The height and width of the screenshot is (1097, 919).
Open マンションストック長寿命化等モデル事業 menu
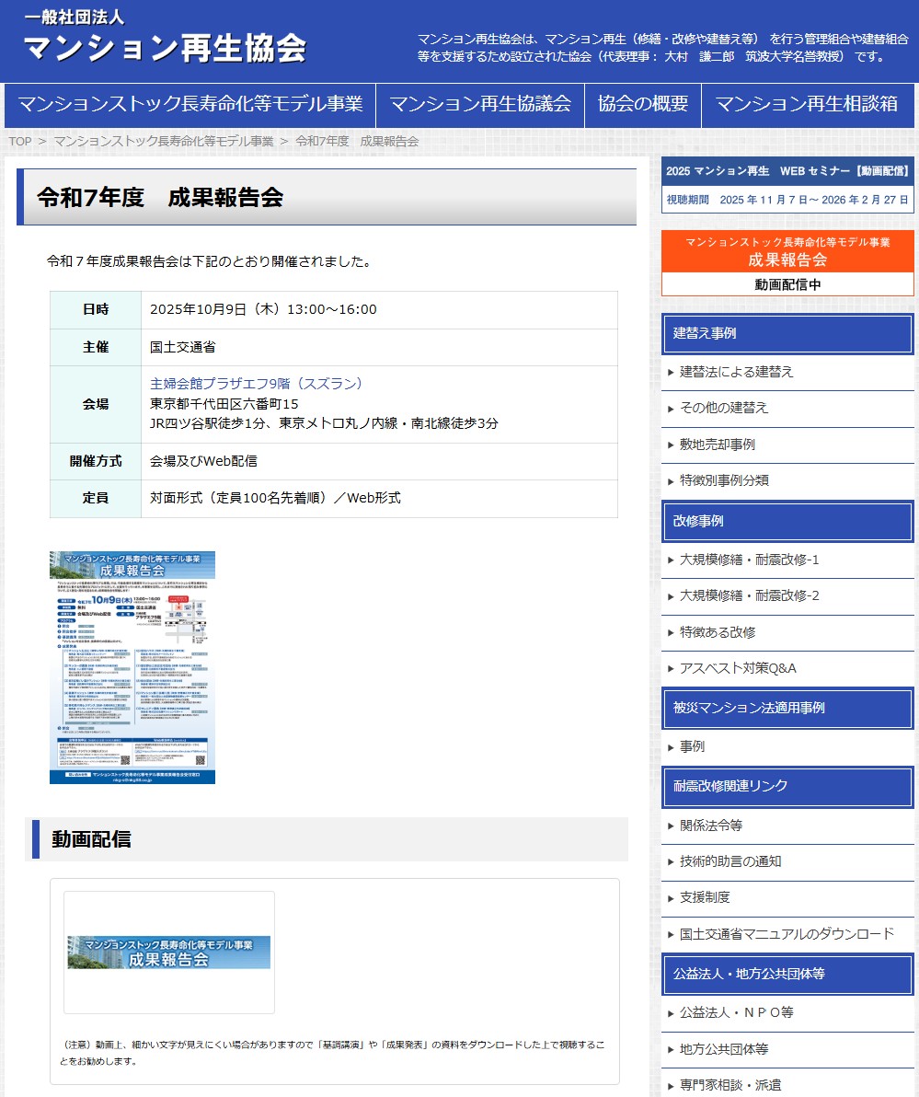click(190, 104)
